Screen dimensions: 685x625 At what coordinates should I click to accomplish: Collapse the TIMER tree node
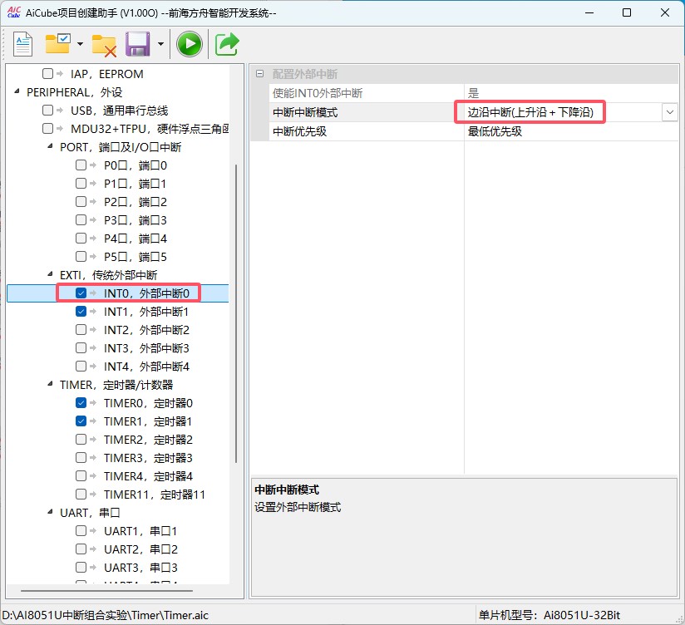(50, 384)
